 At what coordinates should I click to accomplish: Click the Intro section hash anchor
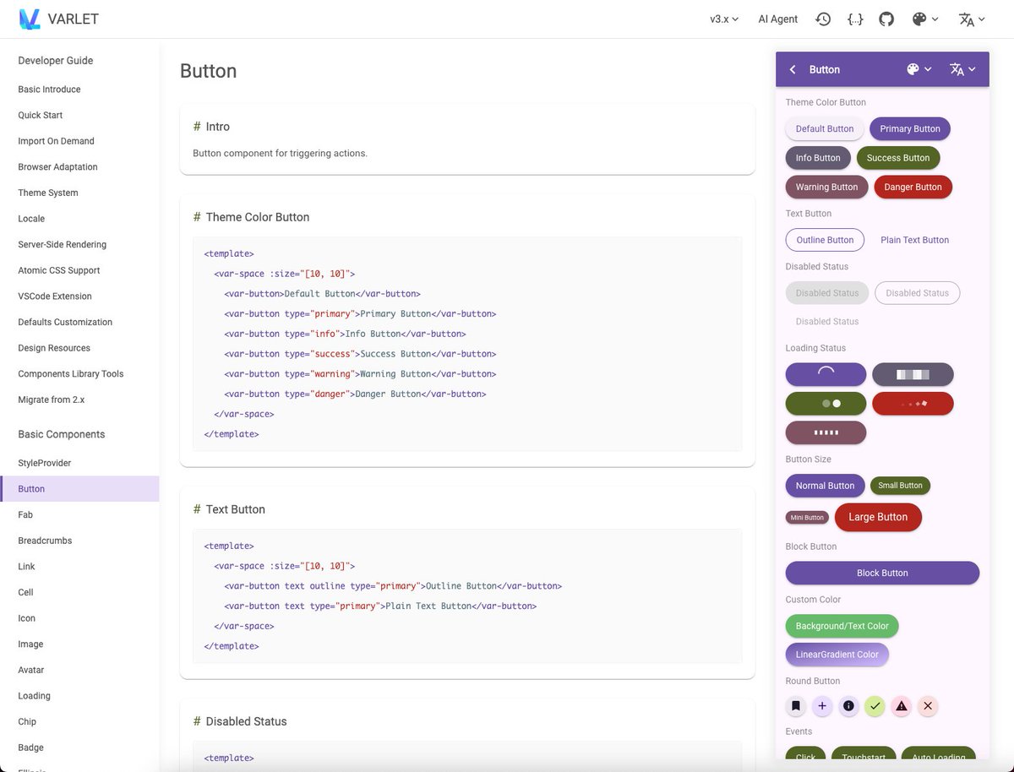point(197,127)
